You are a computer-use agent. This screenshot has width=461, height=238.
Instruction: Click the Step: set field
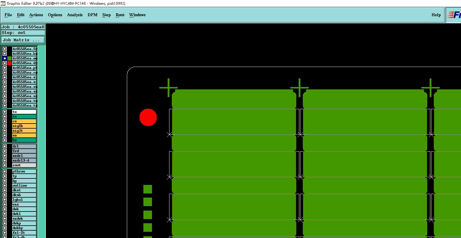[x=23, y=32]
